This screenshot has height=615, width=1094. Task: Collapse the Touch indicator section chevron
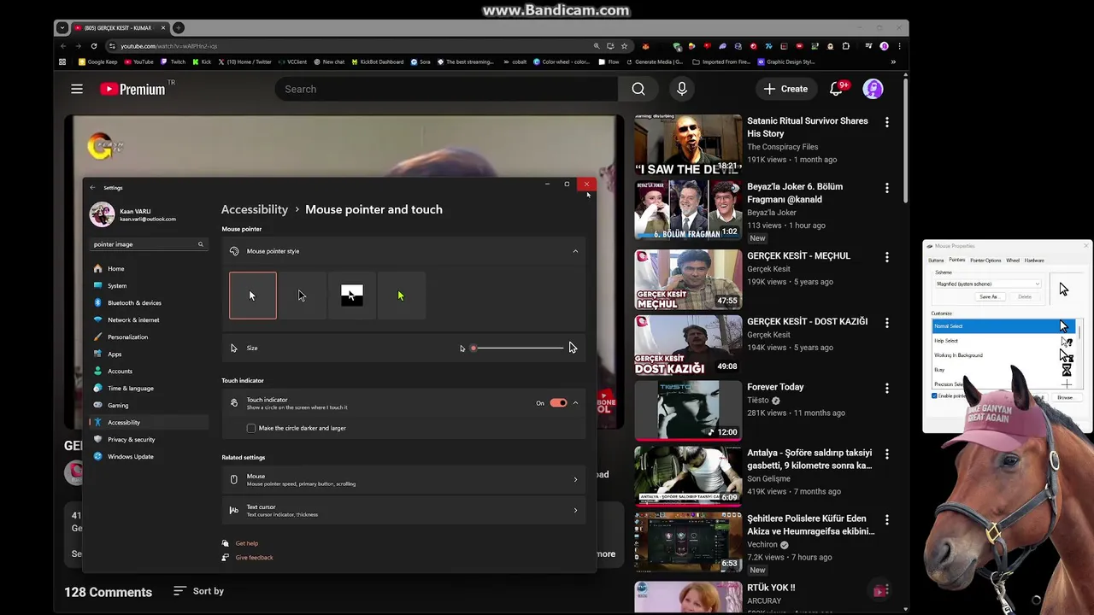point(575,403)
